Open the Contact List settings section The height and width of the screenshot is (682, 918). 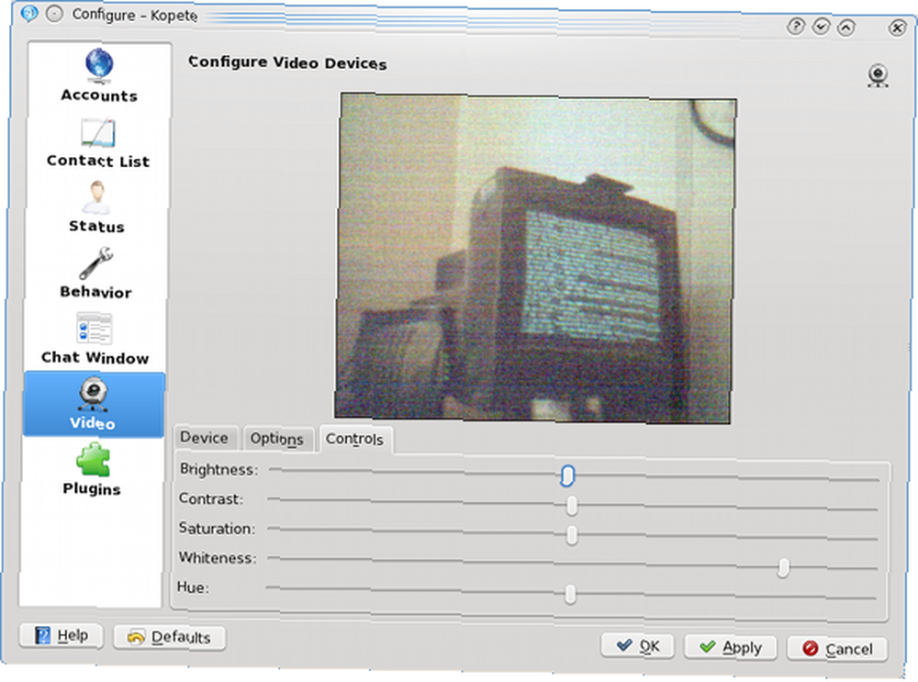click(98, 143)
